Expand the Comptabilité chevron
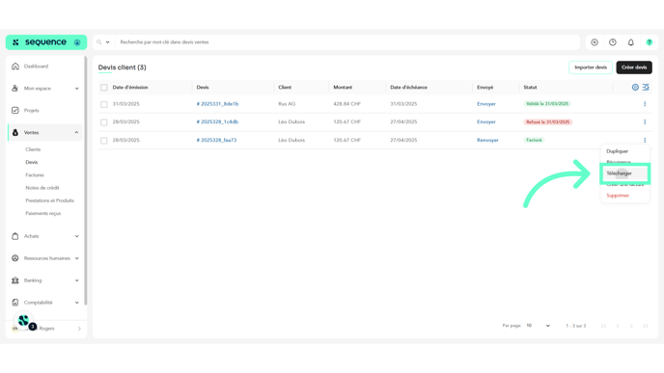The height and width of the screenshot is (373, 664). click(x=76, y=303)
